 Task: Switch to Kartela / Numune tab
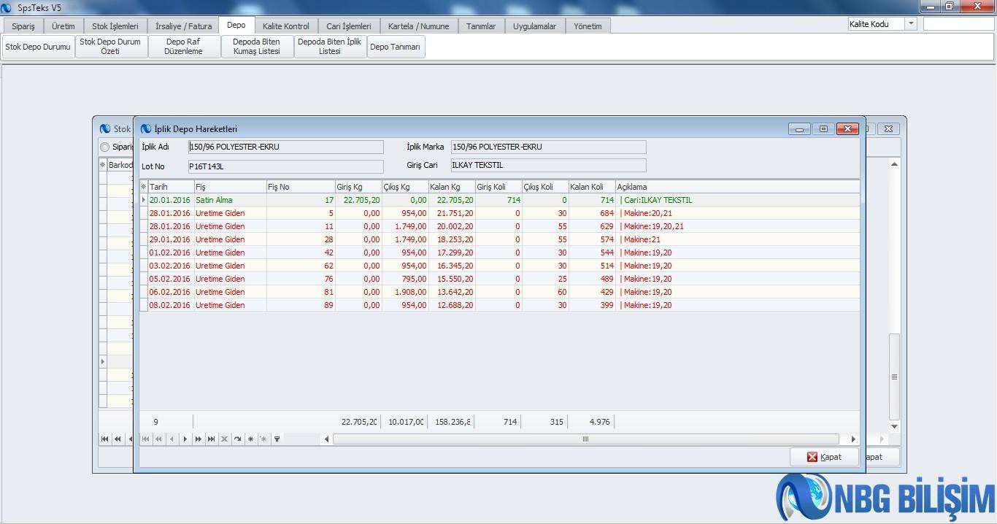coord(419,26)
